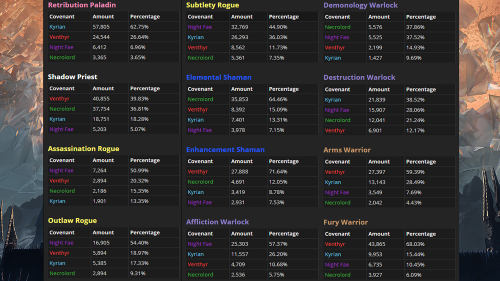Screen dimensions: 500x281
Task: Select the Elemental Shaman heading
Action: coord(218,77)
